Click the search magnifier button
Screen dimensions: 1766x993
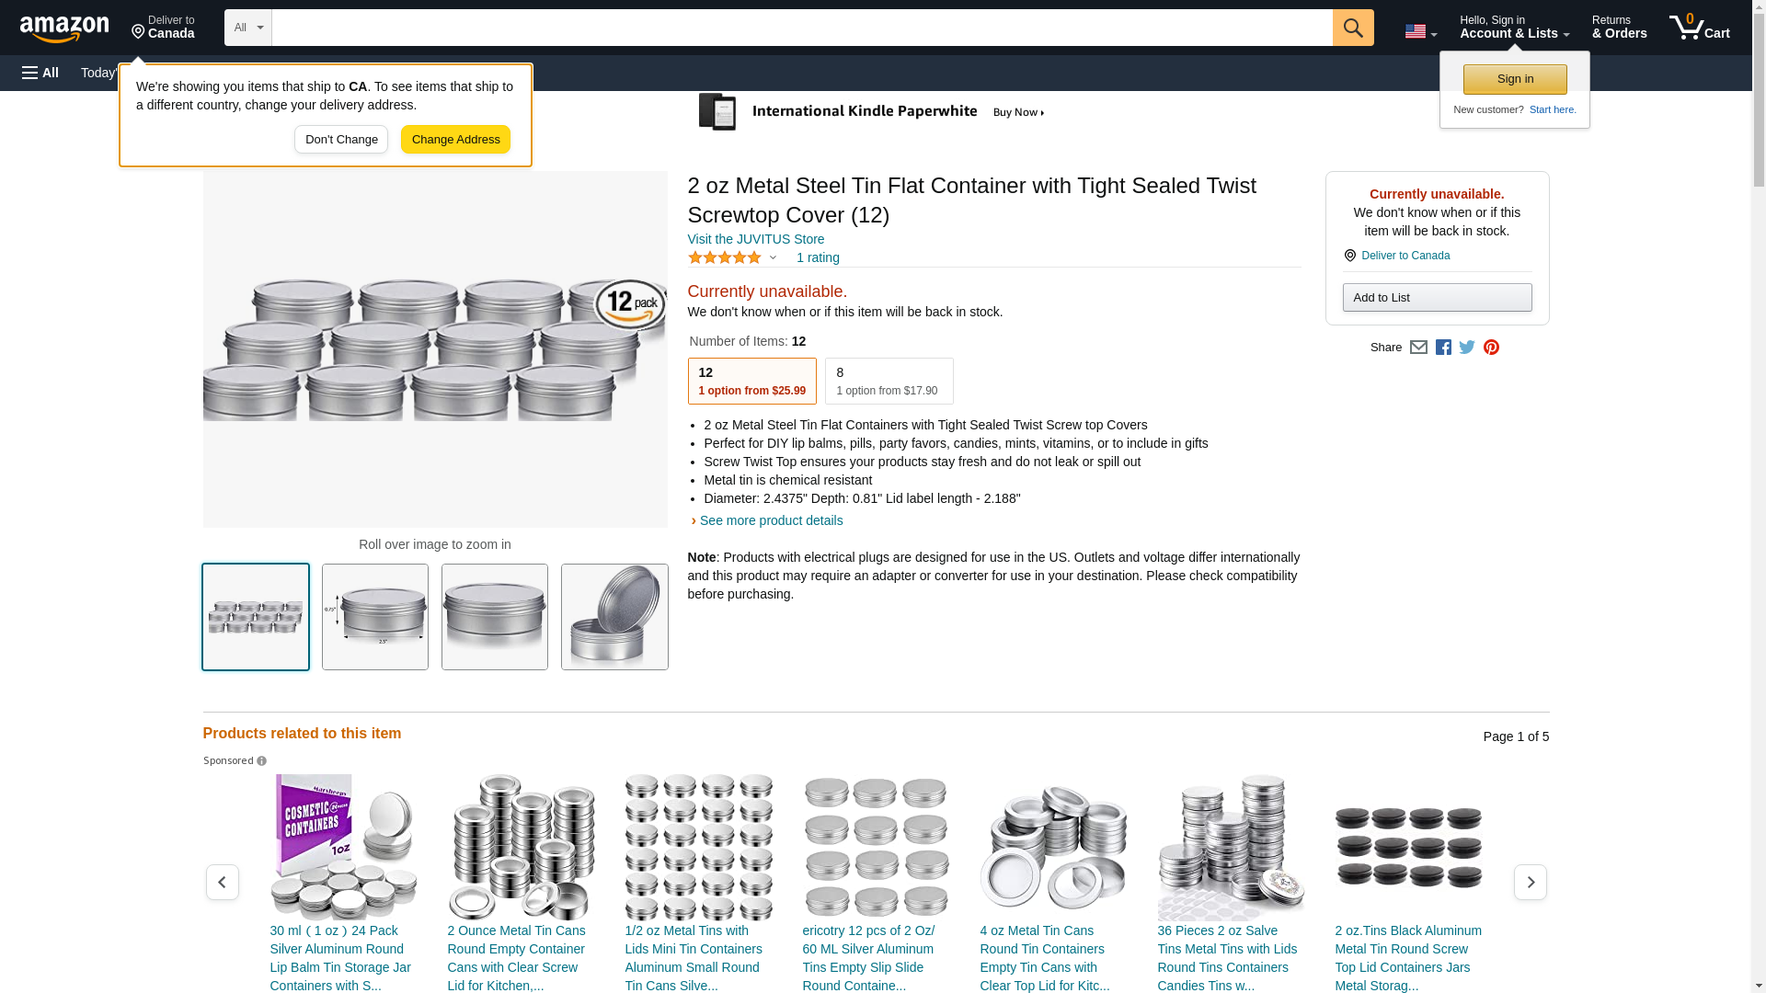click(x=1353, y=28)
